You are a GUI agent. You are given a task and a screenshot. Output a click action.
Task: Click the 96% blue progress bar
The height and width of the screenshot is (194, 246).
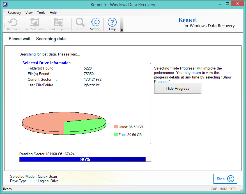[85, 159]
